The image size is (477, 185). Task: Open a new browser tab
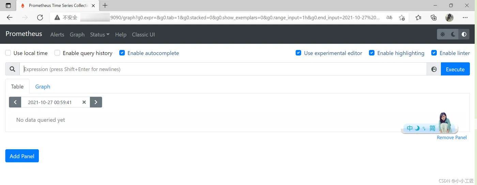click(x=105, y=5)
